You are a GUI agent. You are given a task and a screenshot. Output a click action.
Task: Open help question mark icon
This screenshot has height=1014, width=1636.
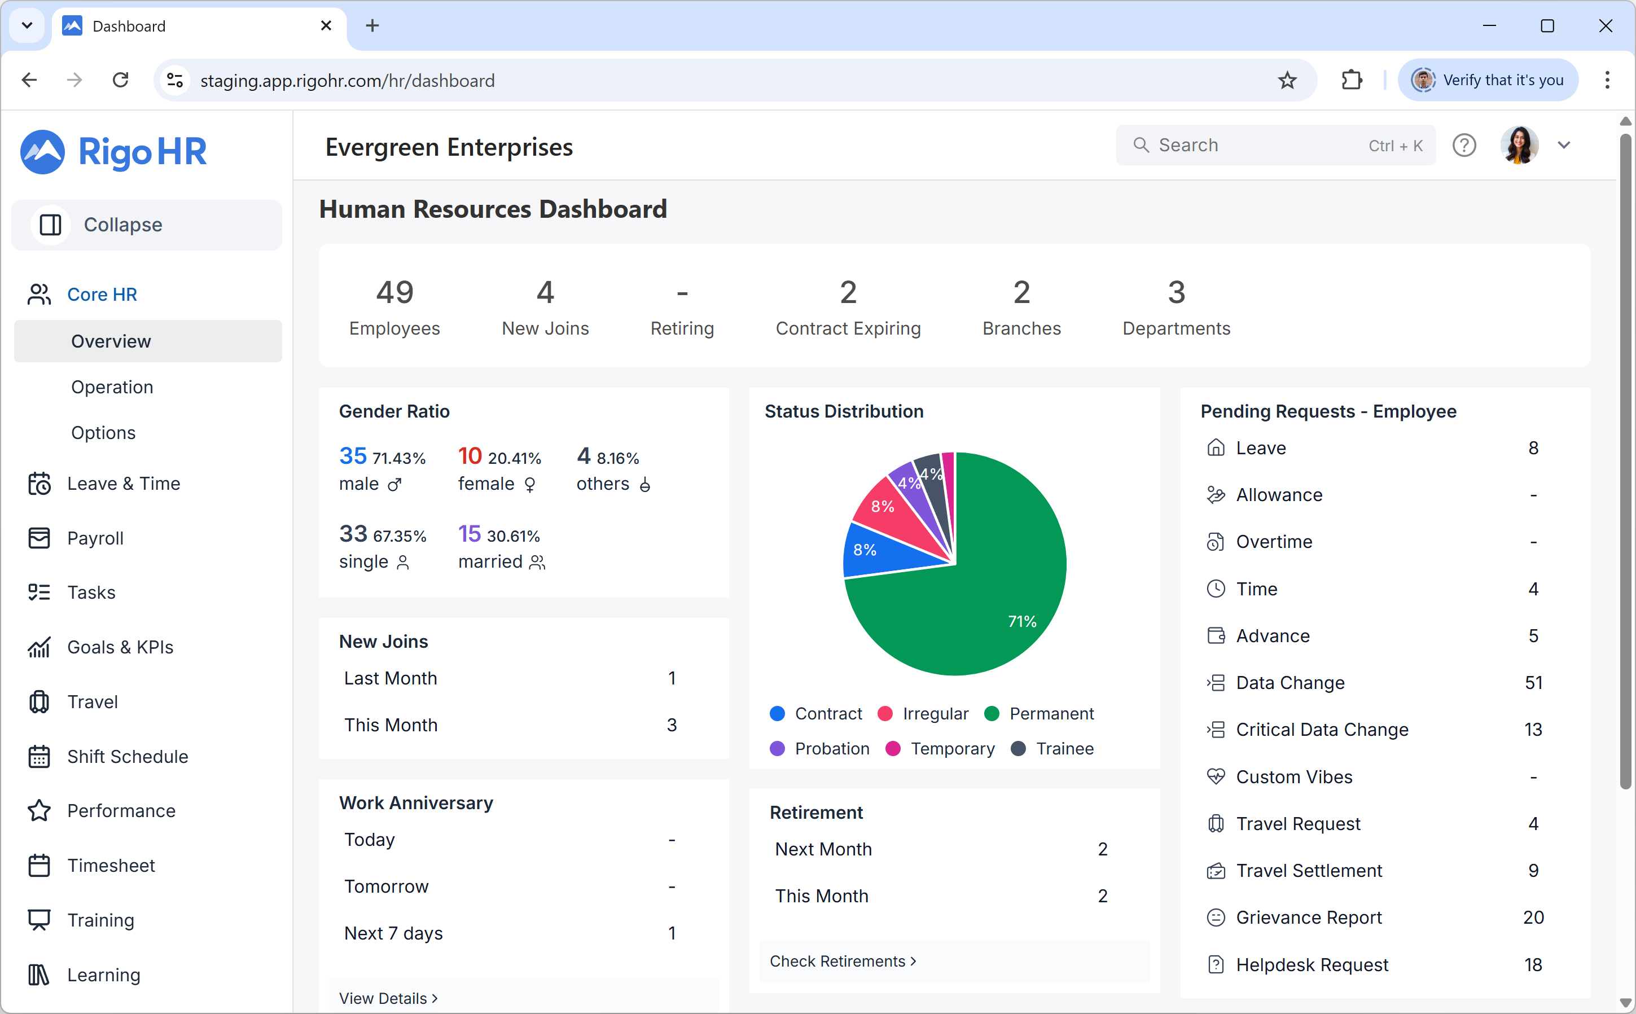click(1464, 146)
